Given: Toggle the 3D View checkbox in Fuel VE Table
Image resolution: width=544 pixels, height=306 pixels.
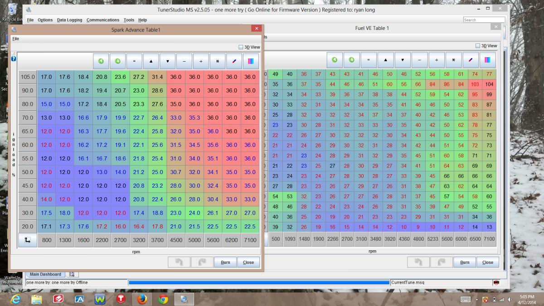Looking at the screenshot, I should 478,46.
